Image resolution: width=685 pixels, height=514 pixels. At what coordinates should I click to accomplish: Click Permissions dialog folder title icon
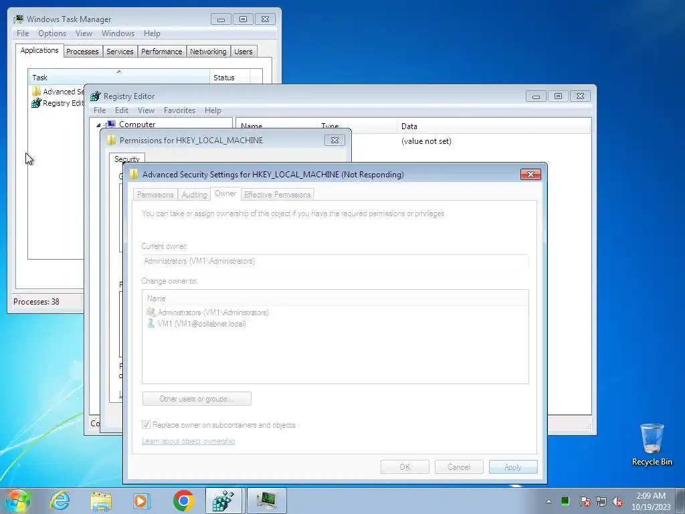click(112, 141)
